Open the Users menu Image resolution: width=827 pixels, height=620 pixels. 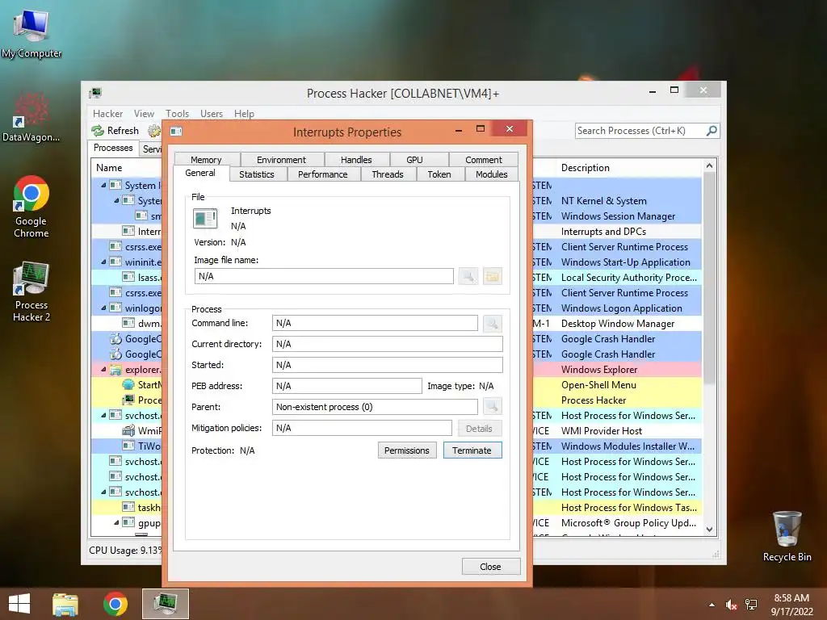tap(212, 113)
